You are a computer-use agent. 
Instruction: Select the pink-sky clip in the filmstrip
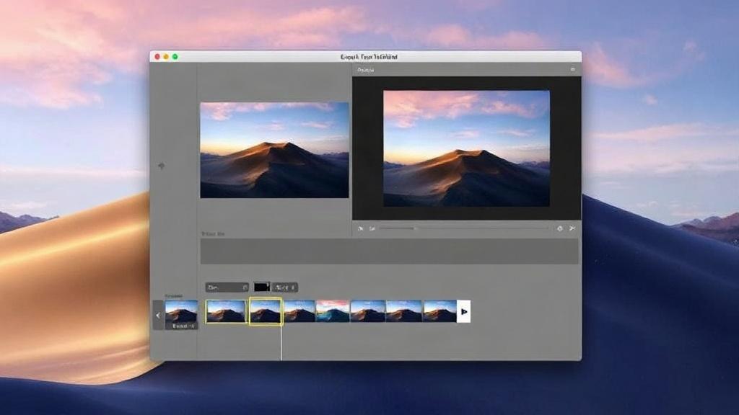pyautogui.click(x=333, y=311)
